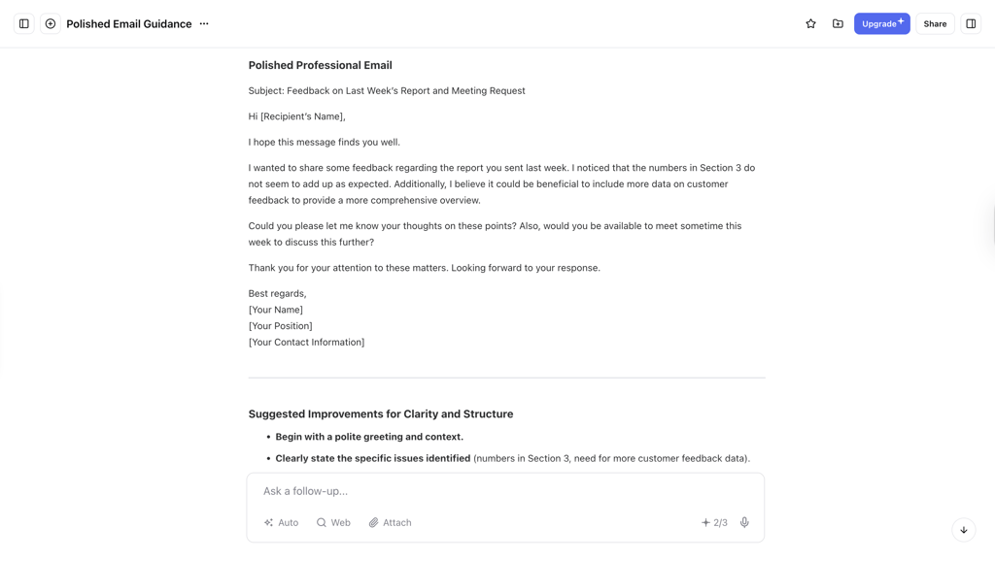Open the Share dialog
This screenshot has width=995, height=561.
point(935,24)
